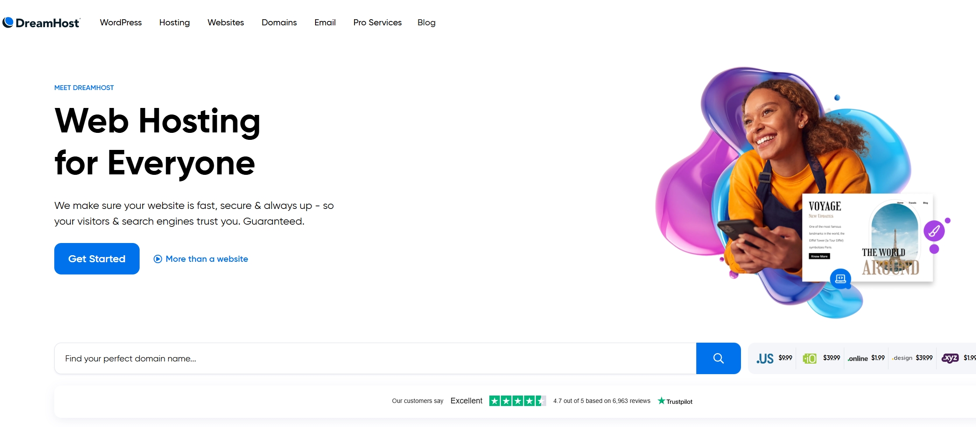Choose the .online domain at $1.99
The height and width of the screenshot is (427, 976).
(x=866, y=358)
